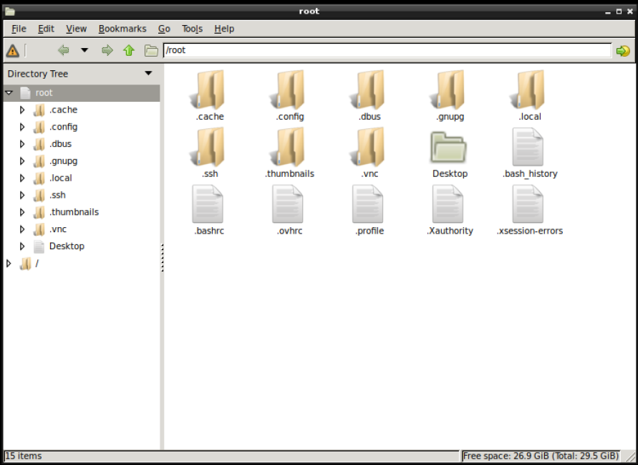Select the .config folder icon in file view

(x=288, y=90)
